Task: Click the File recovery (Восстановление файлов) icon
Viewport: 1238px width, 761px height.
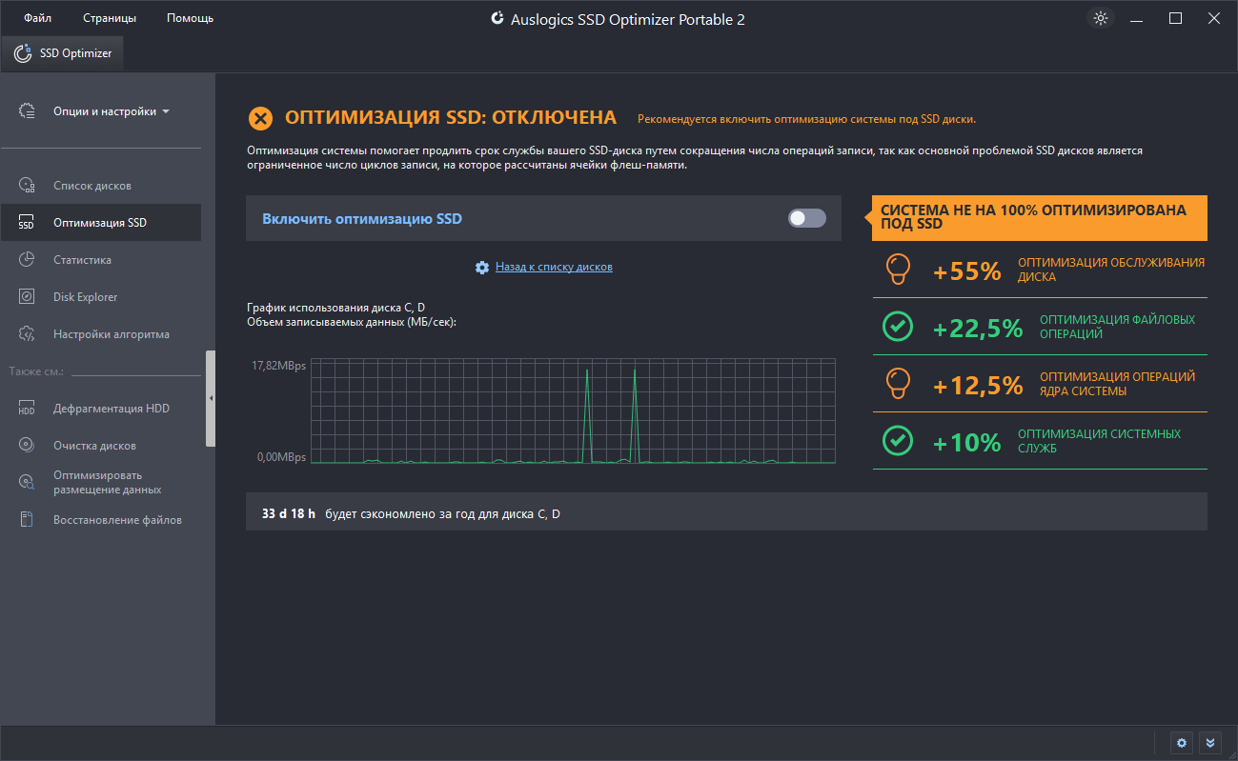Action: coord(27,520)
